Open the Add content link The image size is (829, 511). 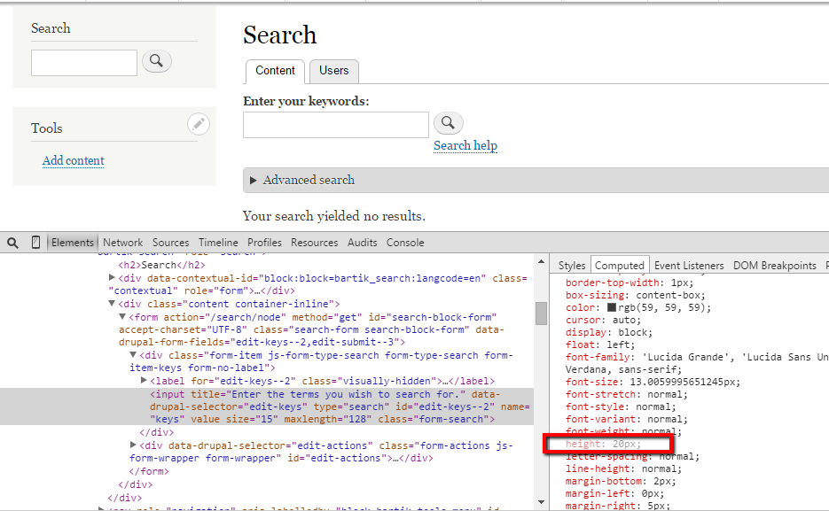pyautogui.click(x=74, y=160)
